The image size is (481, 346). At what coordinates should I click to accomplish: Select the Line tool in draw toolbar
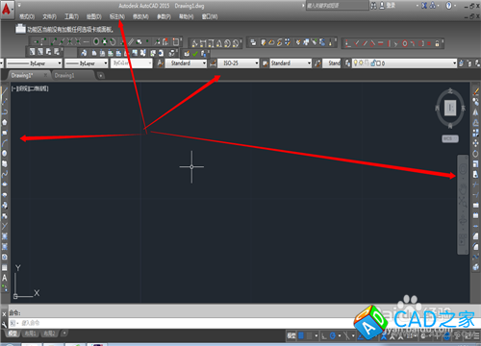[4, 91]
